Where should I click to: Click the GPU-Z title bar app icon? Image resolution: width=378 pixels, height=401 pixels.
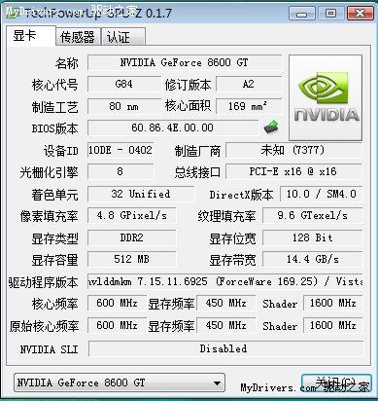tap(12, 13)
